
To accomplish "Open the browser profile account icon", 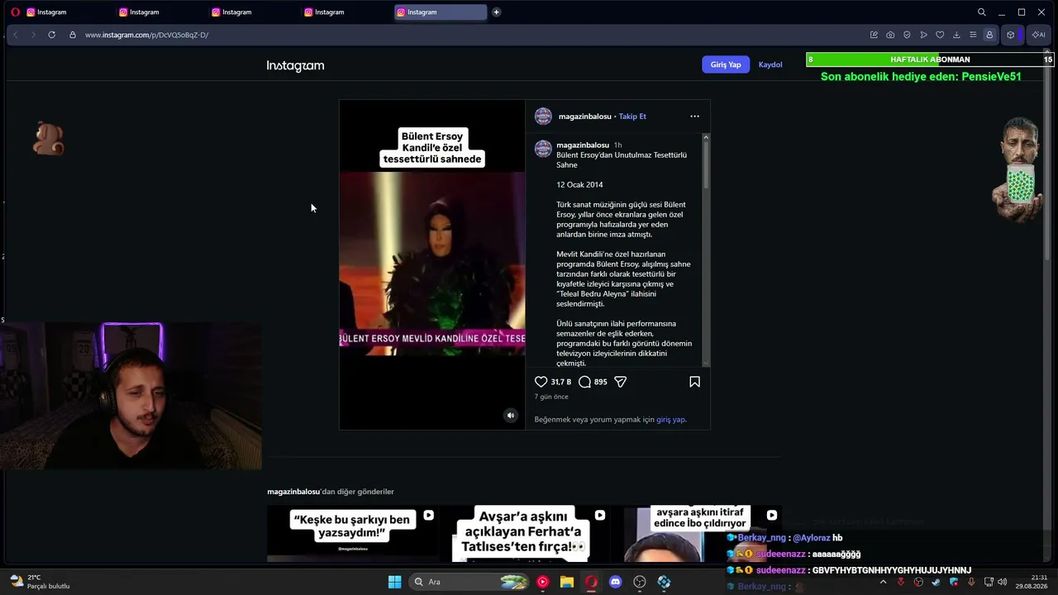I will coord(989,35).
